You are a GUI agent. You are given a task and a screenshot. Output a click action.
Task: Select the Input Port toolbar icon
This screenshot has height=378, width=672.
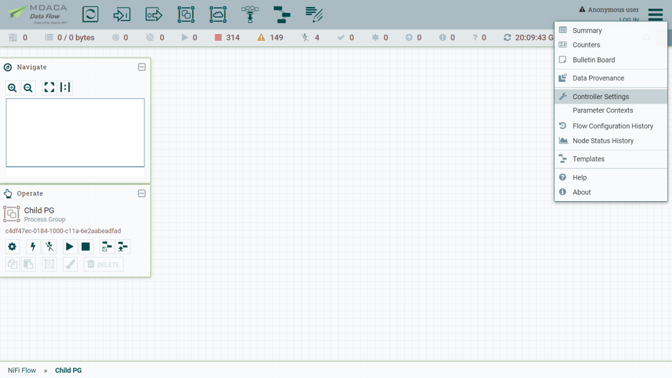pos(122,15)
